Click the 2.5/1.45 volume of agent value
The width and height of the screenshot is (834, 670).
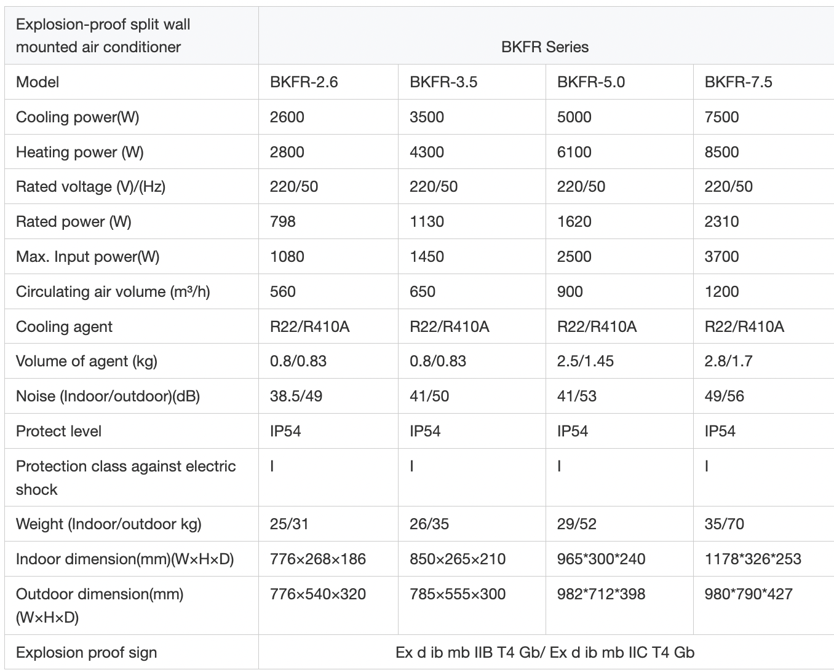pos(586,361)
